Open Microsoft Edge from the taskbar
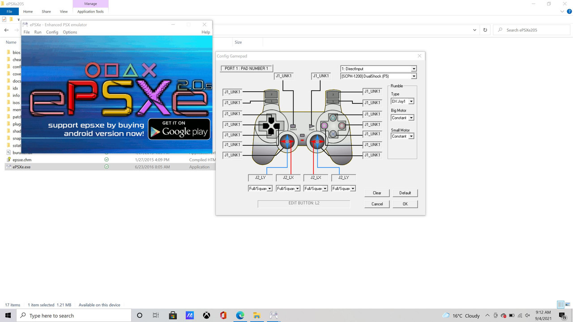 240,315
